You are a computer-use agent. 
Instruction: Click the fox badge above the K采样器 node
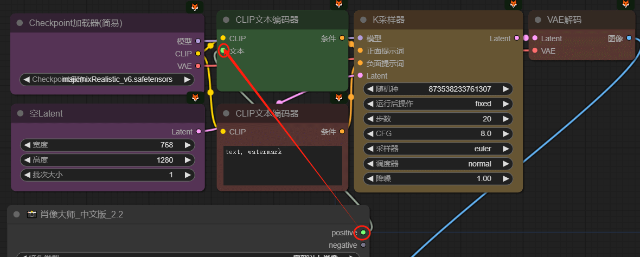click(x=513, y=4)
